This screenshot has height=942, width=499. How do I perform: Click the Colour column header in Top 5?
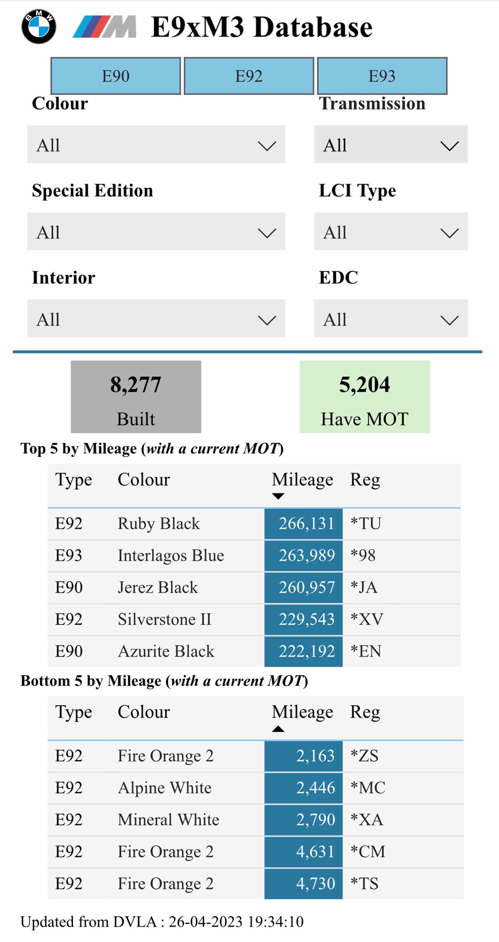(x=143, y=479)
